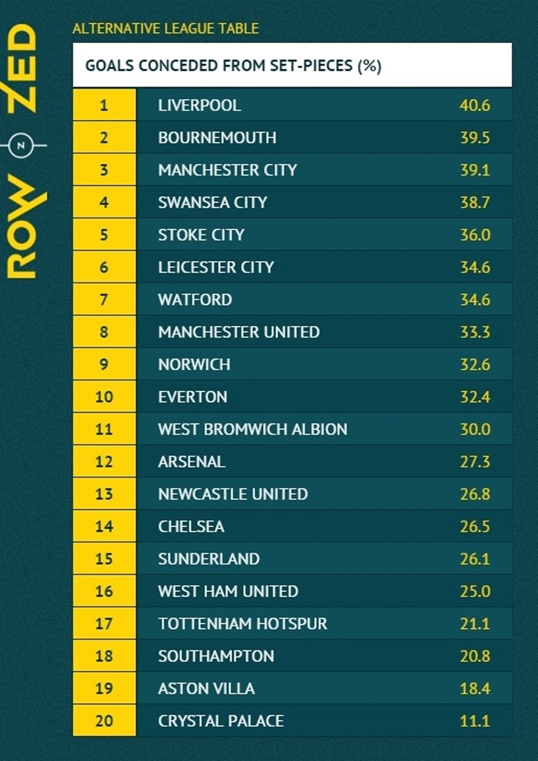Click Bournemouth team name
The height and width of the screenshot is (761, 538).
pos(217,138)
